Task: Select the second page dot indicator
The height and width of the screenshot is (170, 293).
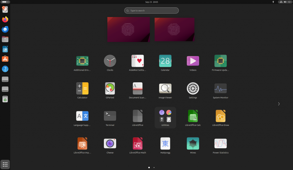Action: [154, 168]
